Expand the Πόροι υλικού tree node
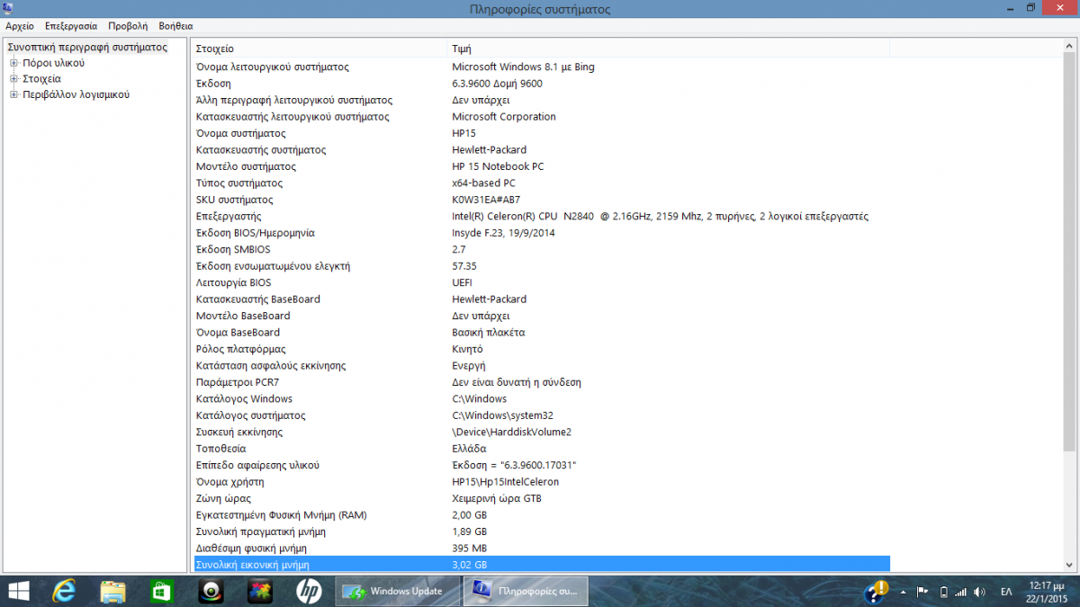Screen dimensions: 1080x607 pos(13,63)
